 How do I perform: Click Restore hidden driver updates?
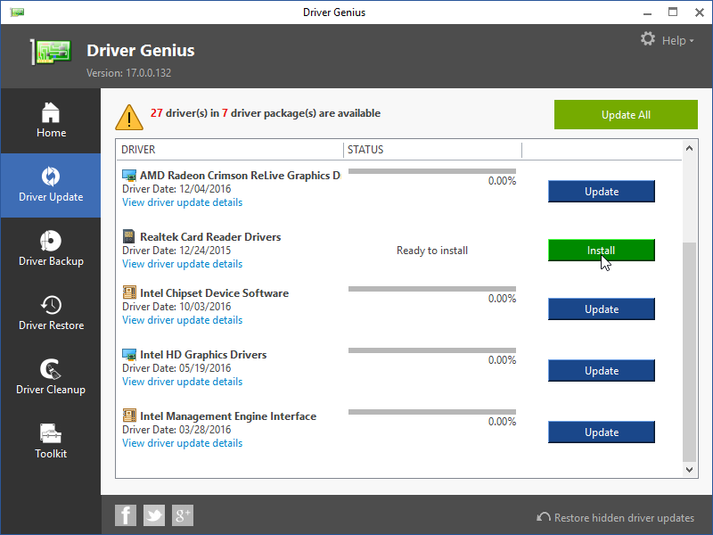pos(616,518)
